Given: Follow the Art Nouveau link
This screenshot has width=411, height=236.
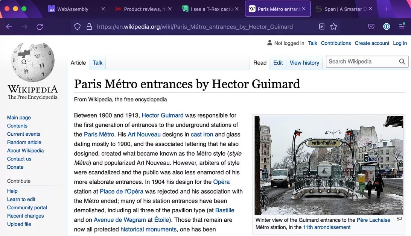Looking at the screenshot, I should [x=144, y=135].
